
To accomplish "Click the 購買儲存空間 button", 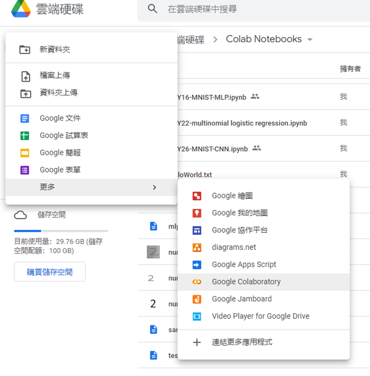I will [x=50, y=272].
